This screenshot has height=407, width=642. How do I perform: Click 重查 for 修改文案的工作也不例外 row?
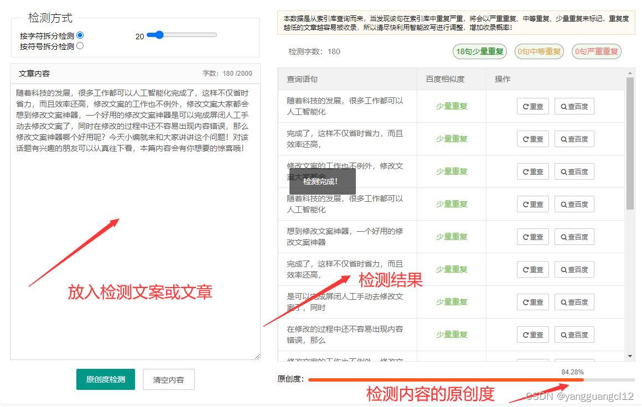point(532,172)
